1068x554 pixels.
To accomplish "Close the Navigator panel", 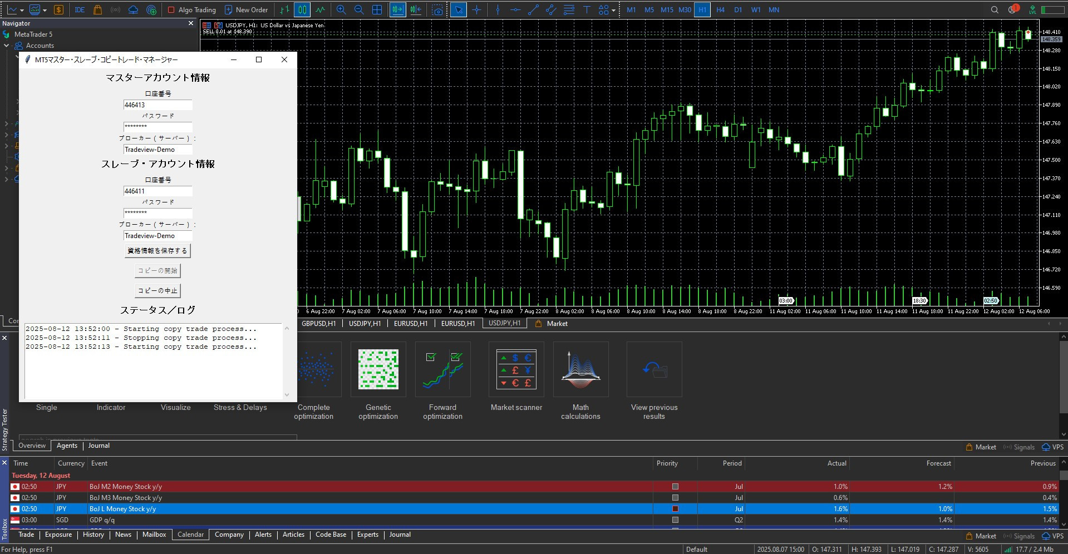I will [x=191, y=23].
